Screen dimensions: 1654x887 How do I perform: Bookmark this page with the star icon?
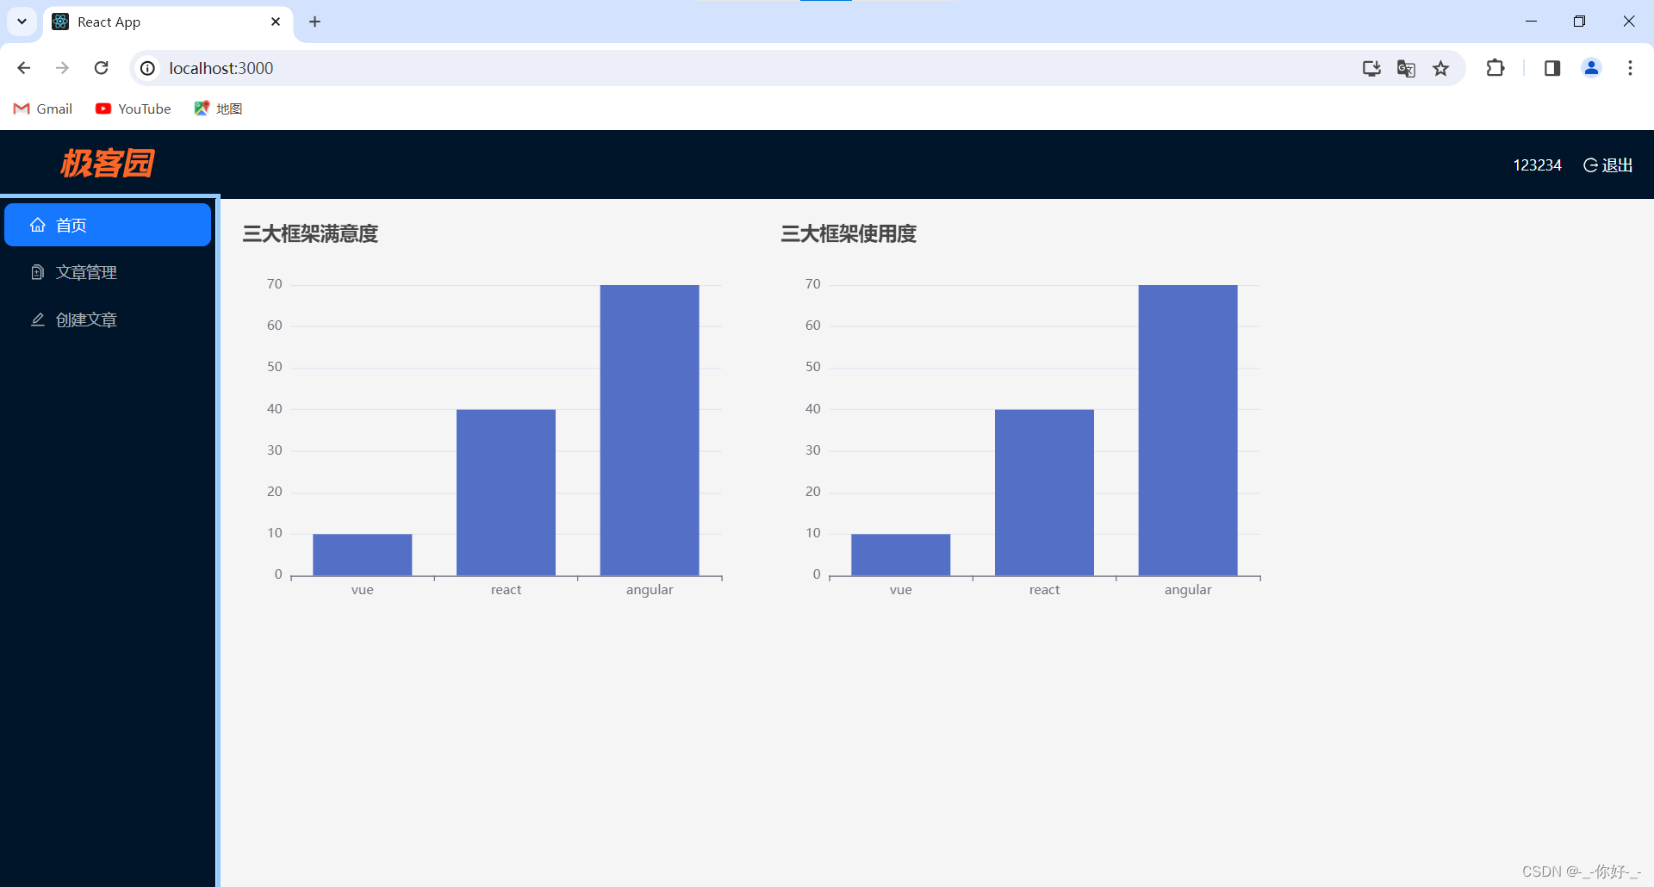click(1440, 68)
